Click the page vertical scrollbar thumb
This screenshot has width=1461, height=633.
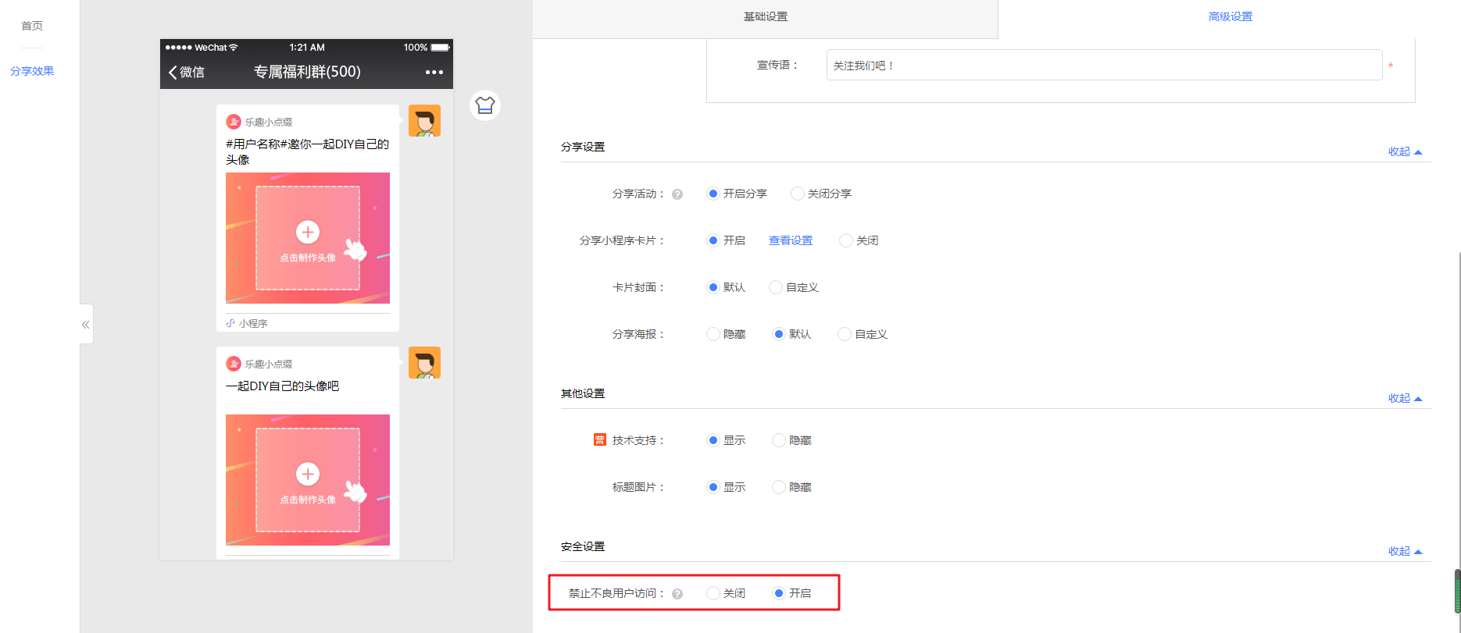pyautogui.click(x=1457, y=592)
